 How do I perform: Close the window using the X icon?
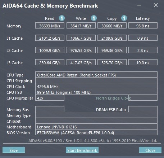(156, 5)
